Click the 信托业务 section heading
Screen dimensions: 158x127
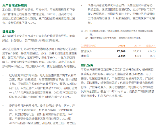(x=87, y=65)
